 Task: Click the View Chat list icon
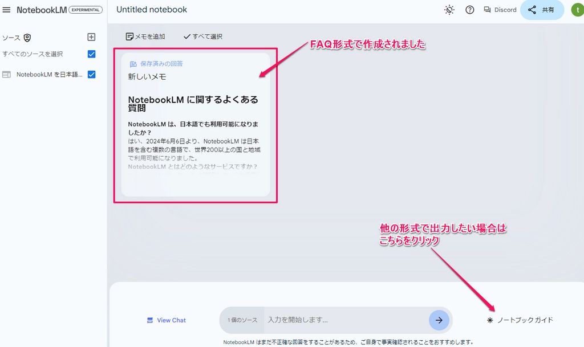pyautogui.click(x=150, y=320)
